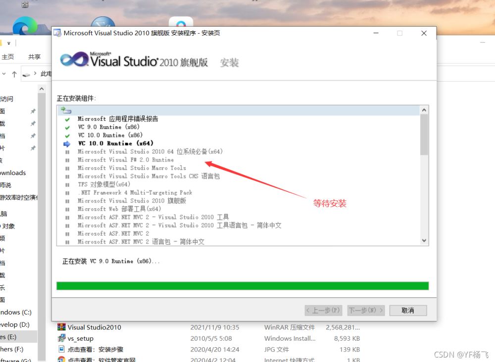Select the Visual Studio2010 archive file
Screen dimensions: 495x362
click(94, 327)
